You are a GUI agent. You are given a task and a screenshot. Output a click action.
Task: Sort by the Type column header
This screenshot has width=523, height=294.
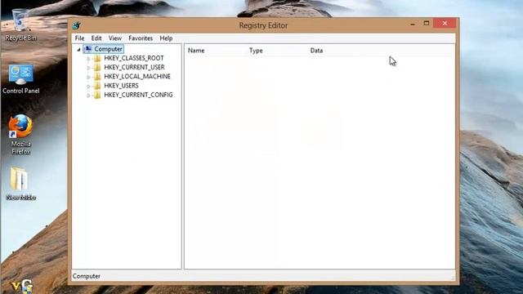point(256,51)
